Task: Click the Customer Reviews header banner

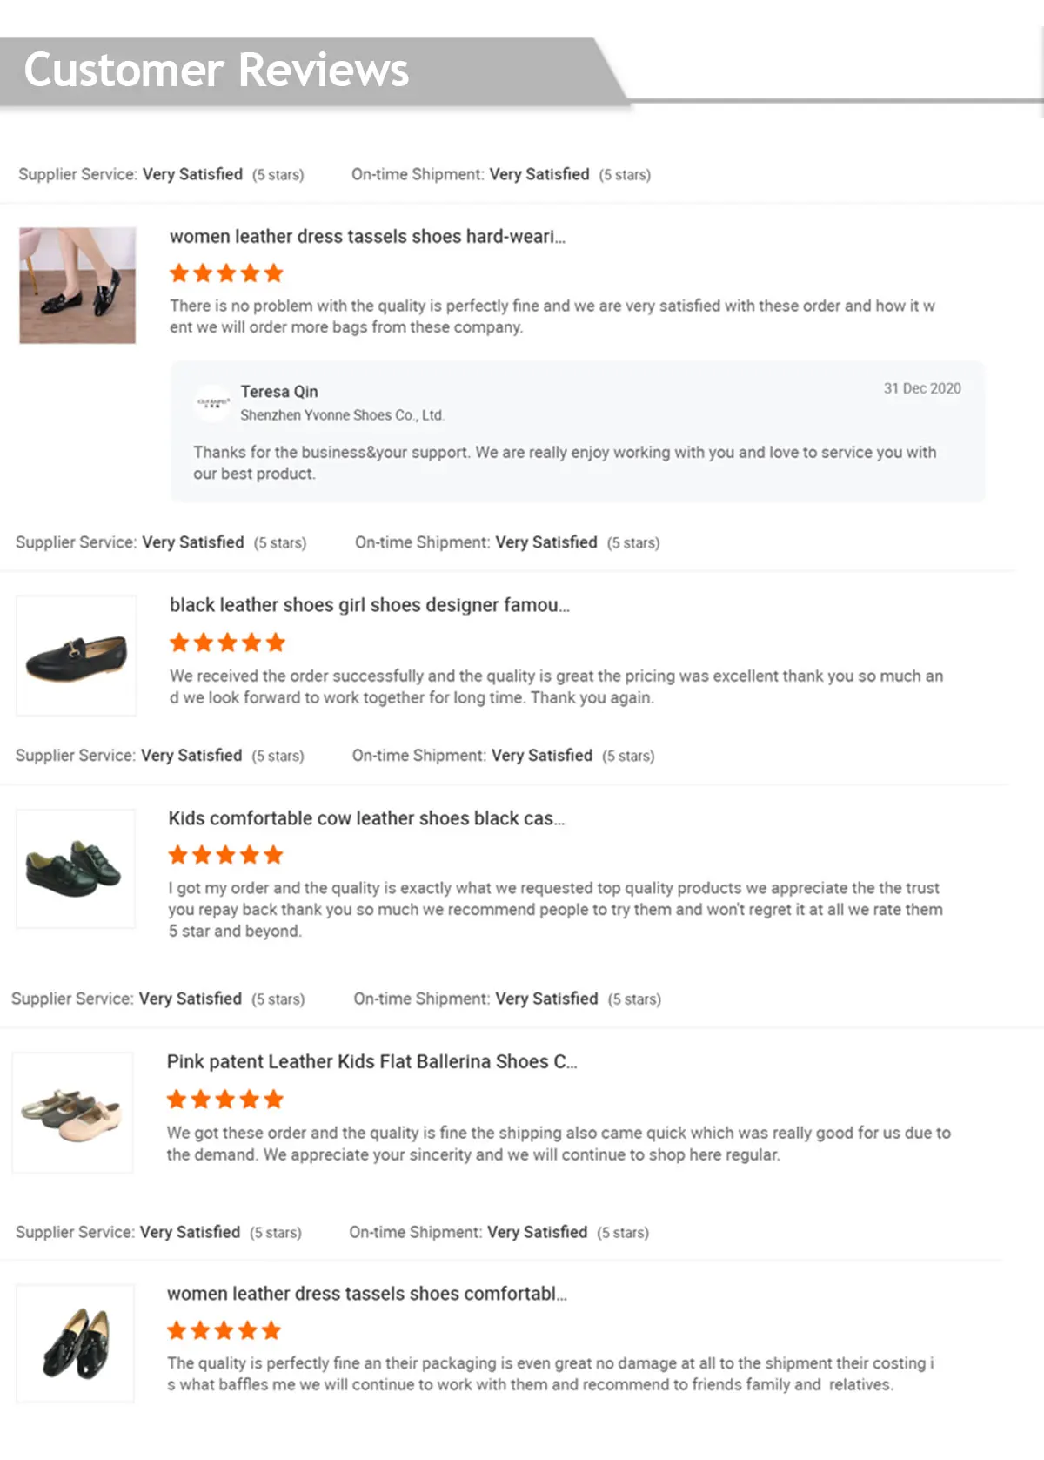Action: point(216,71)
